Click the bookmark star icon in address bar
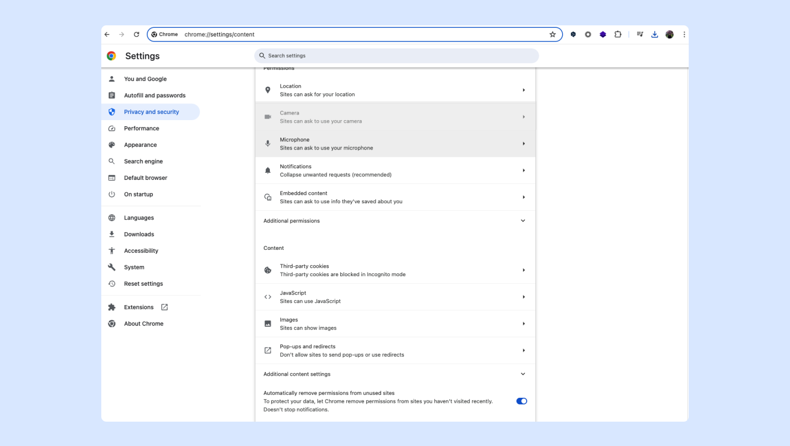Viewport: 790px width, 446px height. click(x=552, y=34)
